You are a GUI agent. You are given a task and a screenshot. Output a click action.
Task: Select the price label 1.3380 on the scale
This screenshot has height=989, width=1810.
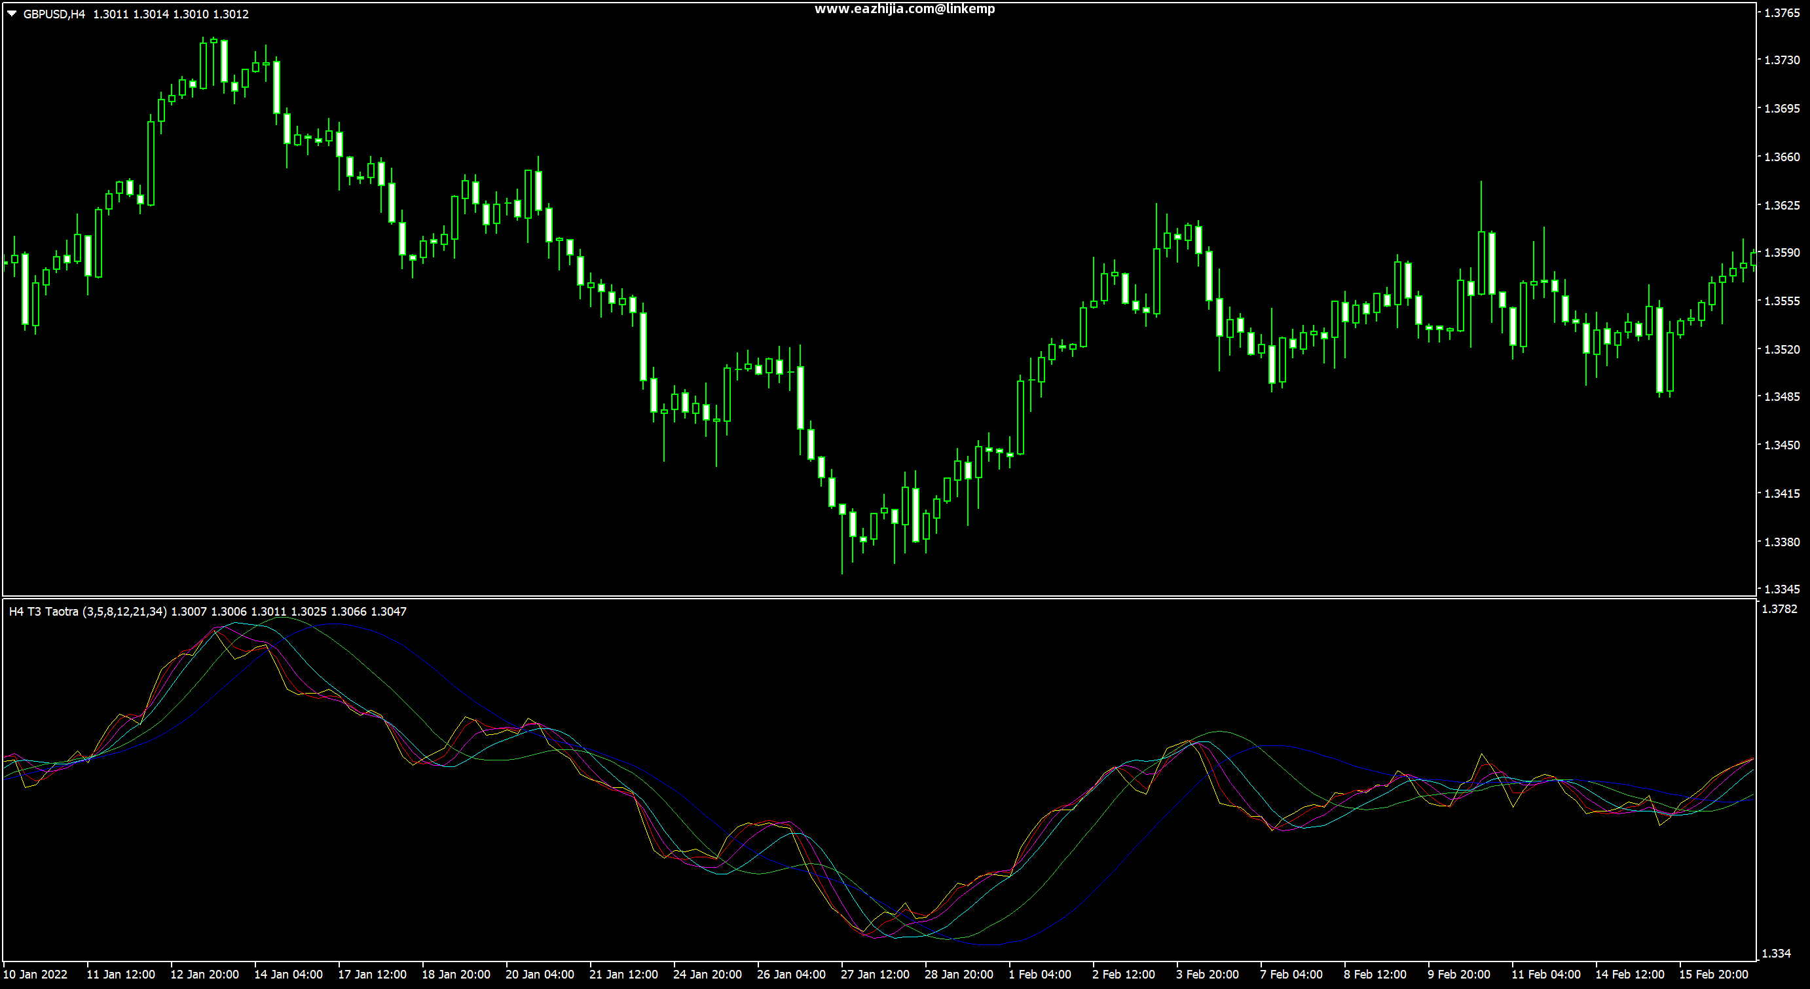pos(1782,542)
